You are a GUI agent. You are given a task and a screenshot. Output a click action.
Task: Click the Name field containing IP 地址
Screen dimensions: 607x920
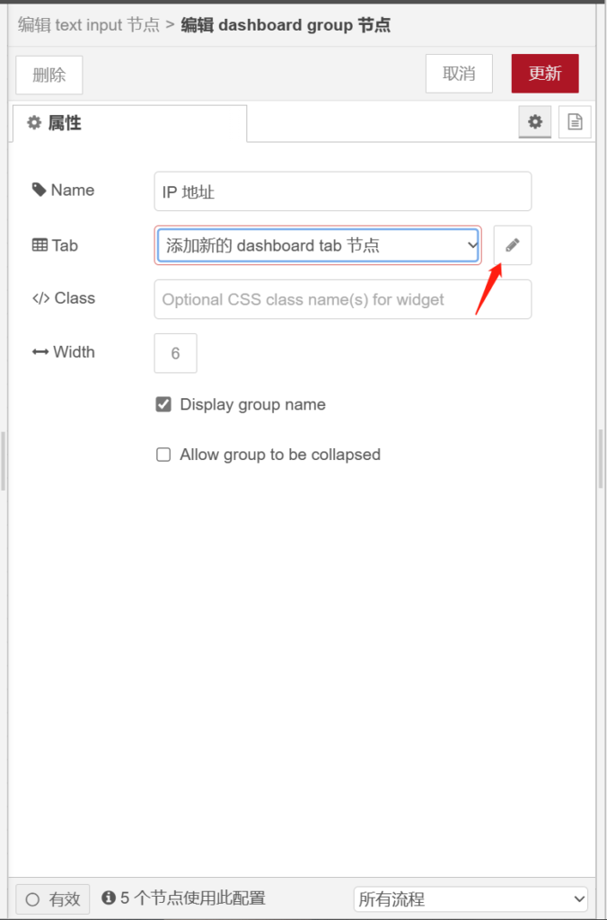pyautogui.click(x=342, y=191)
